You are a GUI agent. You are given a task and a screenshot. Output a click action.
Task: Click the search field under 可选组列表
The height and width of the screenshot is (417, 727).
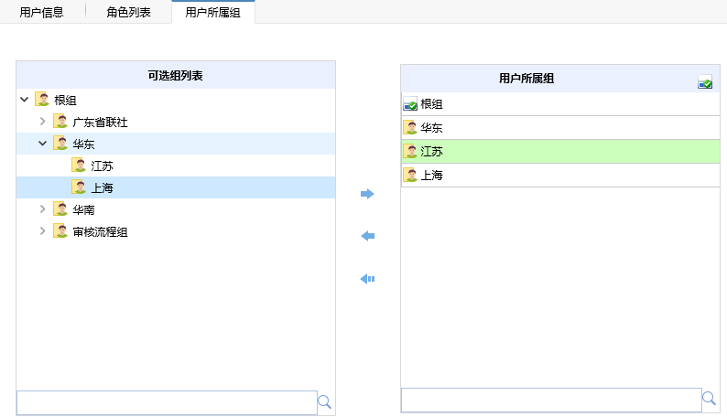[x=167, y=402]
